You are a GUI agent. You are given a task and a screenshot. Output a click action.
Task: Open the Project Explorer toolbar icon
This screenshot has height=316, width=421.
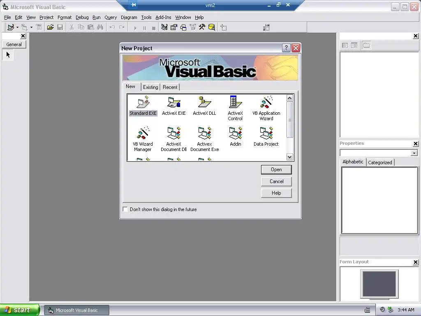coord(164,27)
